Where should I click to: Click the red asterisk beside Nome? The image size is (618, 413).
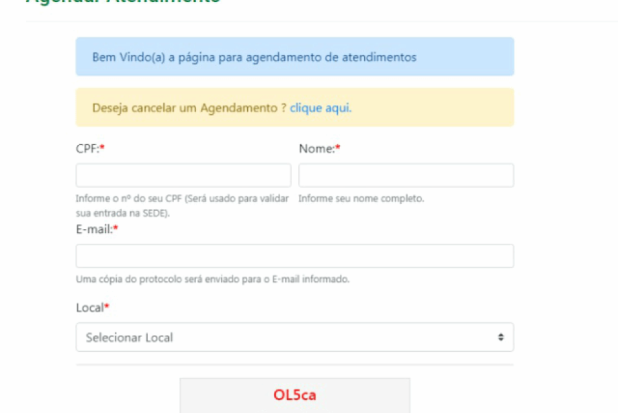pos(338,148)
